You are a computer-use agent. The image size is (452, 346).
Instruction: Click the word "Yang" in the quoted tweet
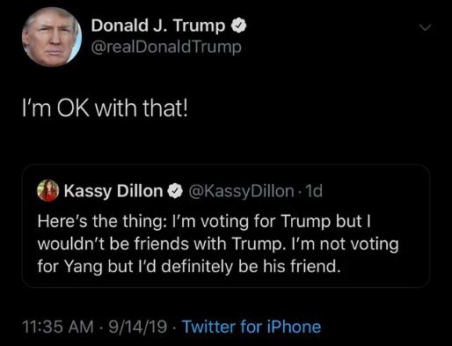(84, 268)
